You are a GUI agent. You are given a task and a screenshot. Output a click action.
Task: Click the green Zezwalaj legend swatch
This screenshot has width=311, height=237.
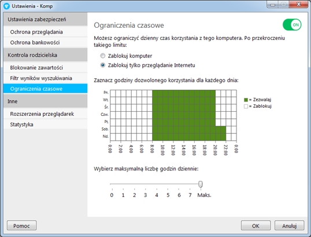coord(246,100)
